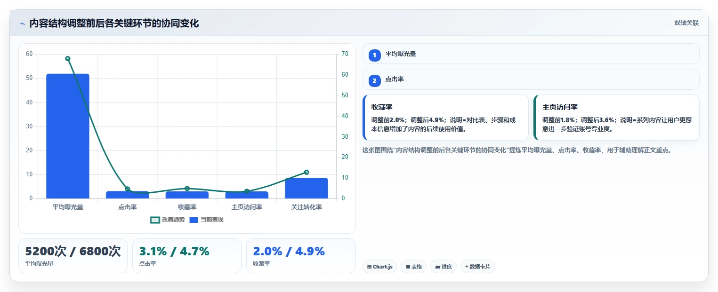Click the chart title 内容结构调整前后各关键环节的协同变化
The width and height of the screenshot is (718, 292).
point(114,24)
